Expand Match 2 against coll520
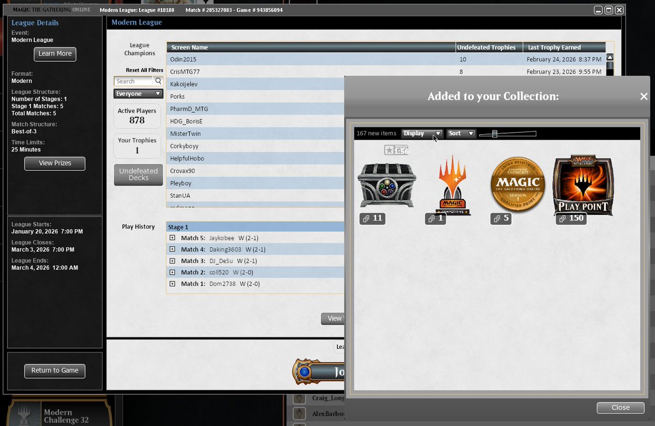Screen dimensions: 655x426 point(172,272)
